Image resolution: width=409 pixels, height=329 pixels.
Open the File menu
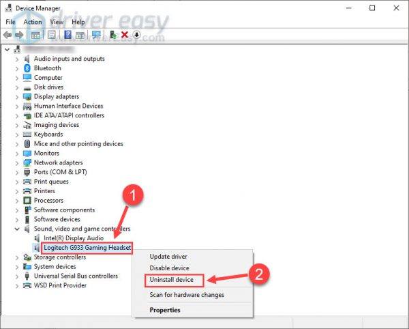pyautogui.click(x=10, y=22)
